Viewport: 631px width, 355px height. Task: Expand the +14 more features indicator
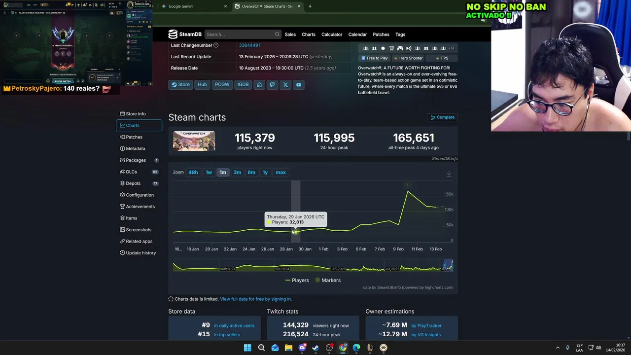[451, 48]
